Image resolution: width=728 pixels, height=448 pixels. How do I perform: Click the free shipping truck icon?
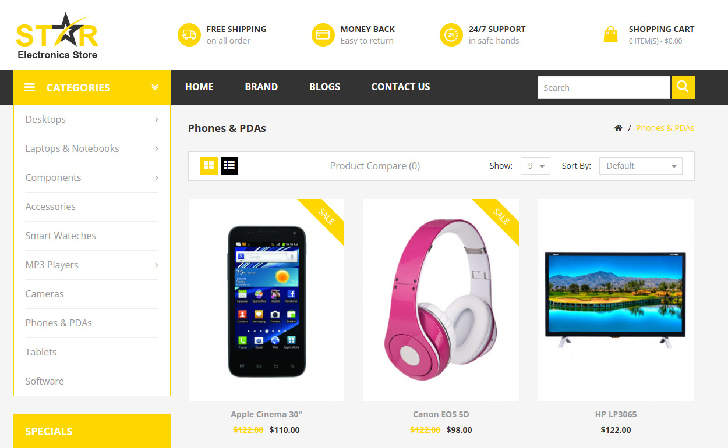coord(189,35)
